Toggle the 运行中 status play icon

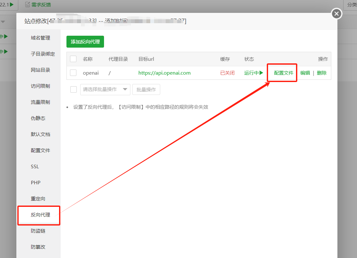(x=261, y=73)
